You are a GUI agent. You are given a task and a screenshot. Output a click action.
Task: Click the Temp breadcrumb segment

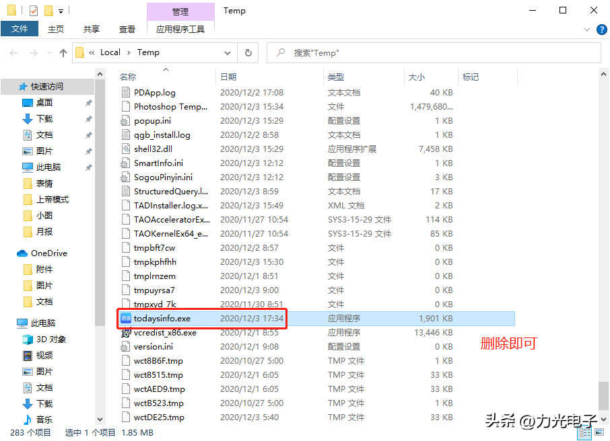tap(148, 52)
